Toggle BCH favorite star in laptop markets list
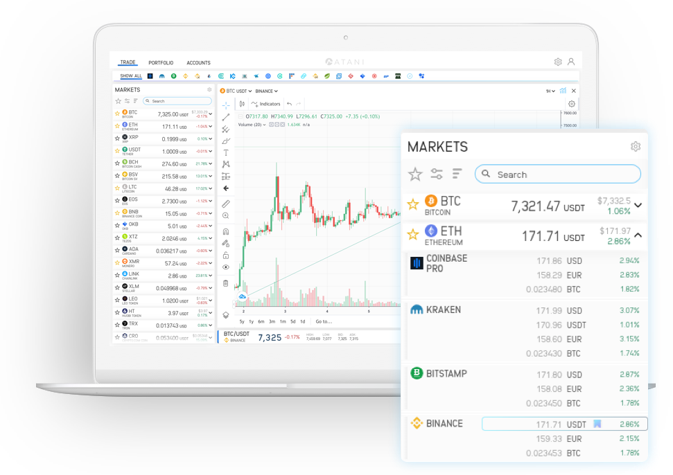The width and height of the screenshot is (673, 475). coord(117,163)
